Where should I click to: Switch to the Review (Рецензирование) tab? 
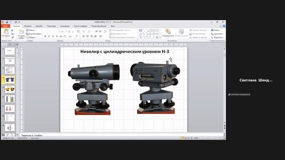(x=99, y=26)
